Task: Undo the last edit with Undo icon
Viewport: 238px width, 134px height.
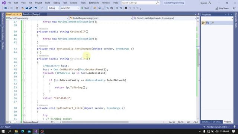Action: [x=36, y=8]
